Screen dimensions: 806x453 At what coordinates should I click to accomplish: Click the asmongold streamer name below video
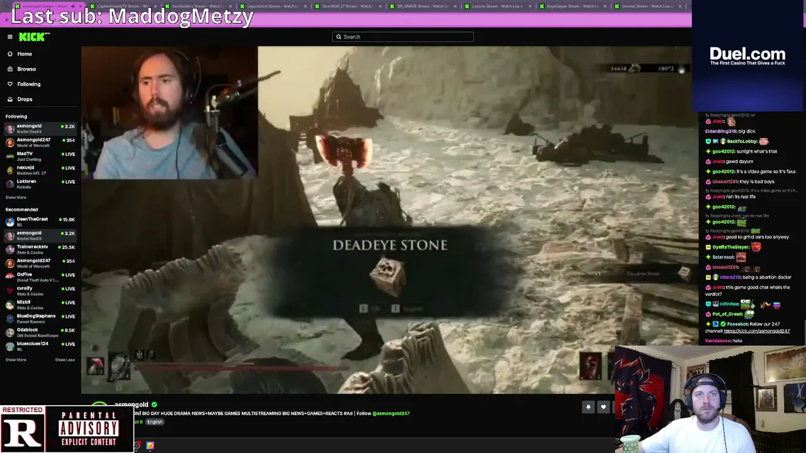click(131, 405)
